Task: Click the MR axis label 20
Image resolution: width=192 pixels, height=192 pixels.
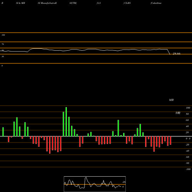Action: (187, 132)
